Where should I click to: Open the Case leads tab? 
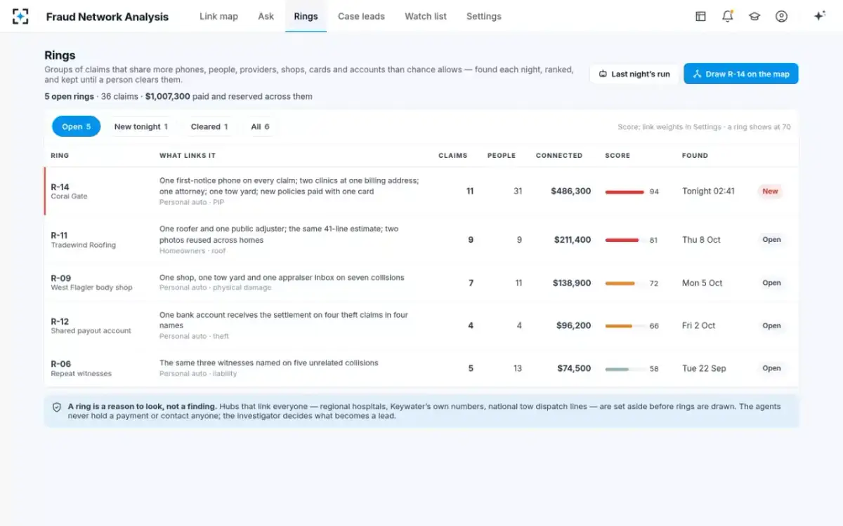click(x=361, y=16)
